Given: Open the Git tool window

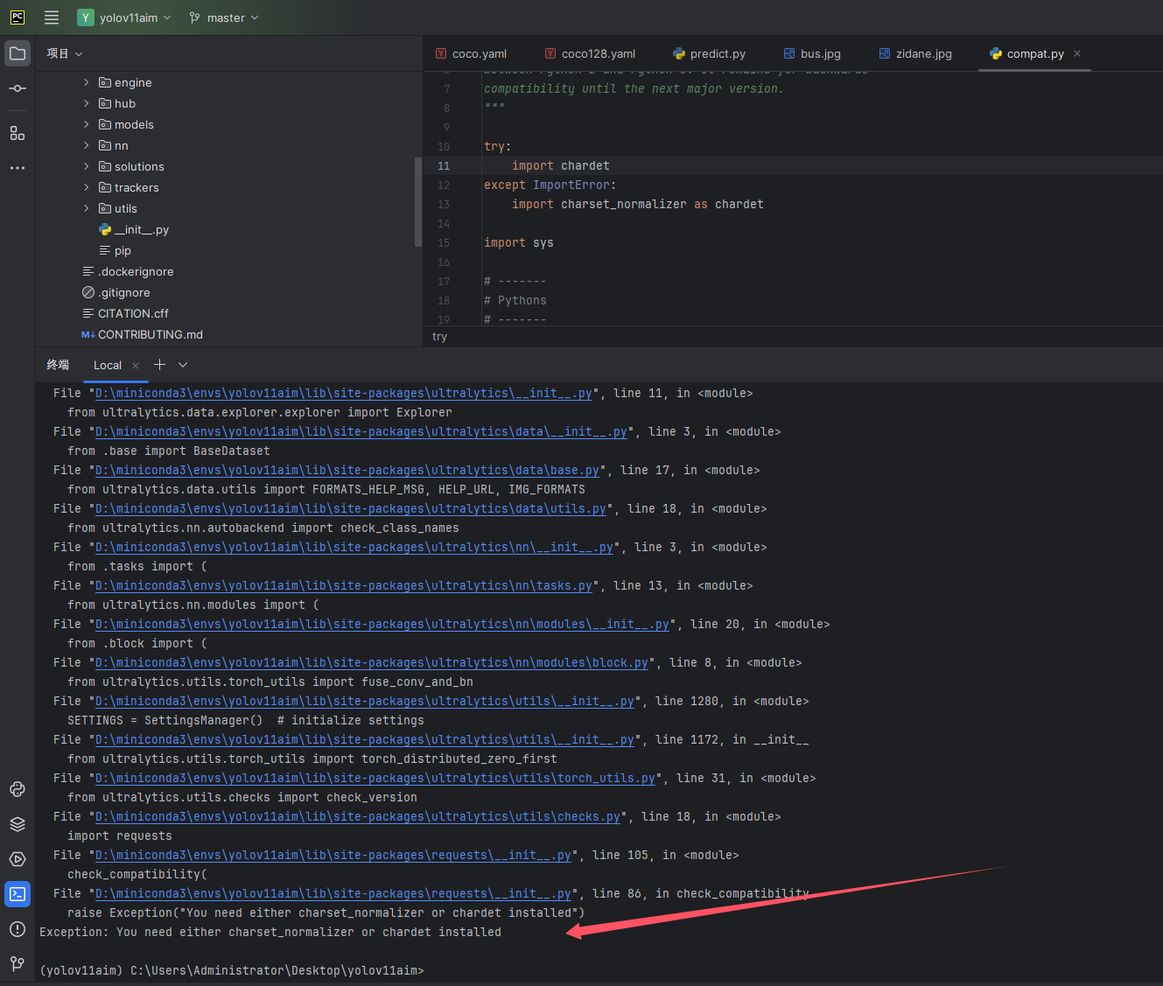Looking at the screenshot, I should (x=18, y=963).
